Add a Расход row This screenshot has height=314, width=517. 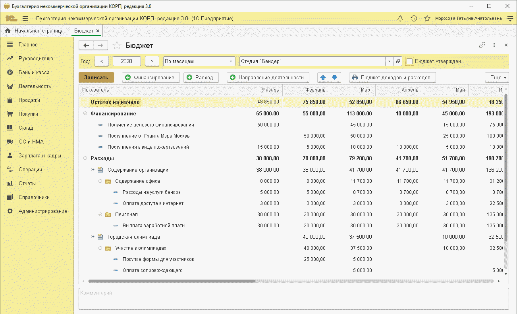(200, 77)
